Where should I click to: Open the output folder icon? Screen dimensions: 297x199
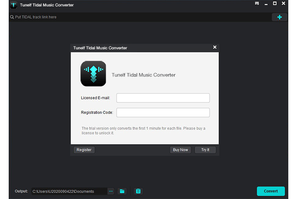tap(122, 191)
